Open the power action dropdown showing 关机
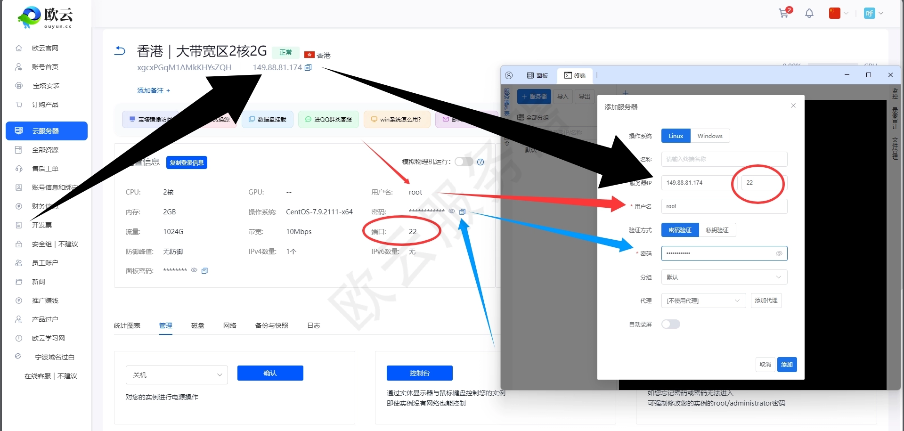Image resolution: width=904 pixels, height=431 pixels. click(x=177, y=375)
